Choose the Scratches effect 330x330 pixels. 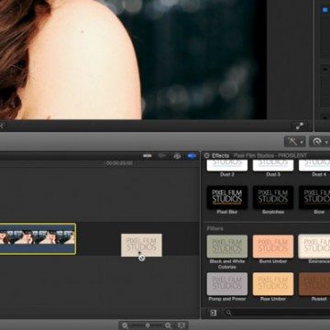[x=273, y=197]
